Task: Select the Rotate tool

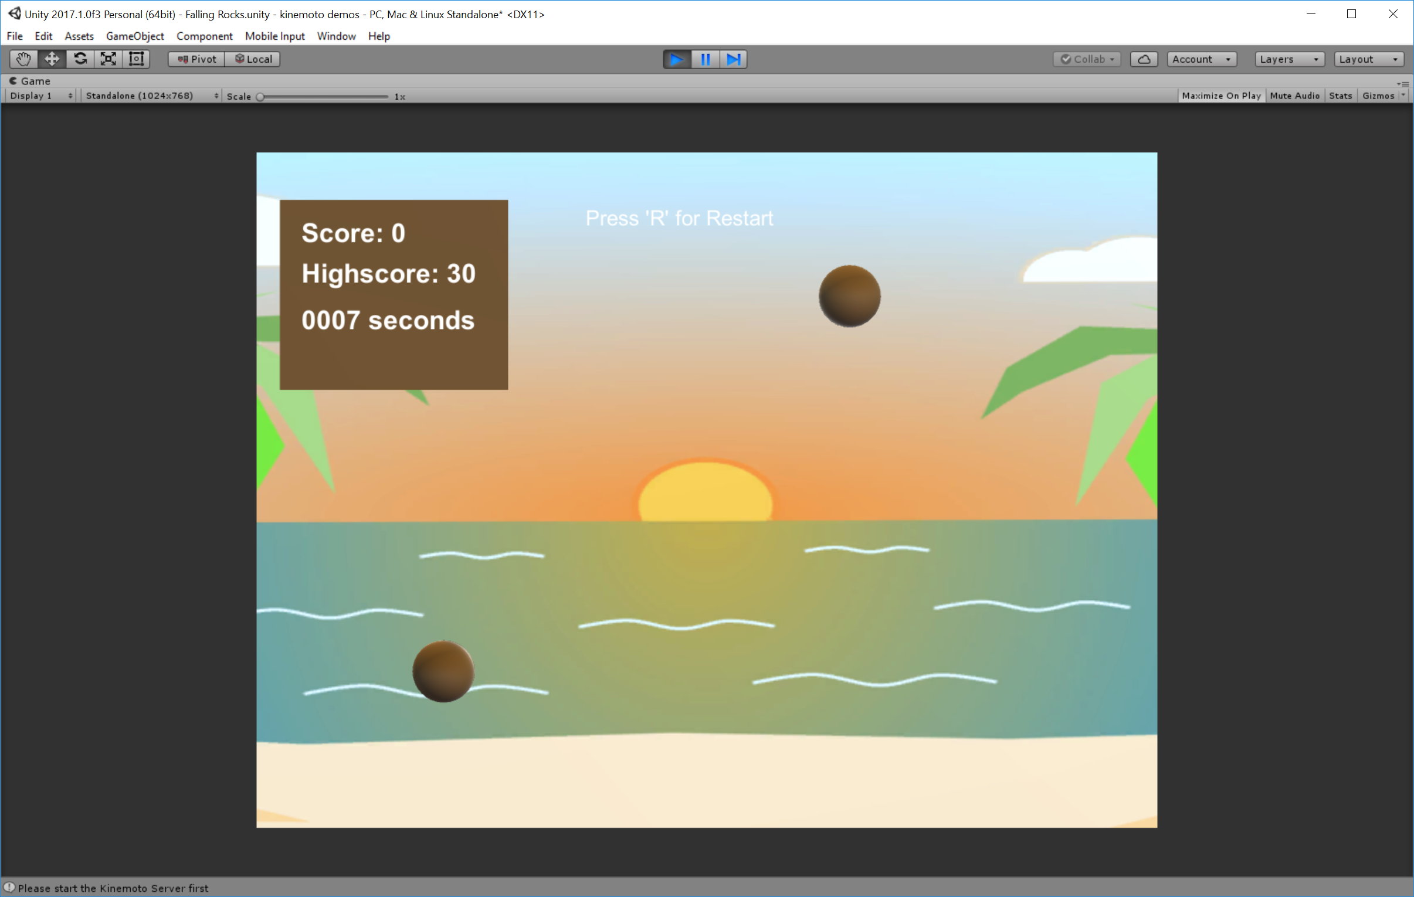Action: point(80,59)
